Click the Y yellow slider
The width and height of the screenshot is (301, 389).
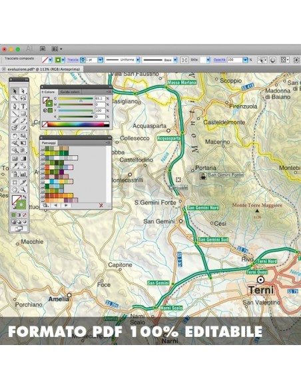coord(76,111)
